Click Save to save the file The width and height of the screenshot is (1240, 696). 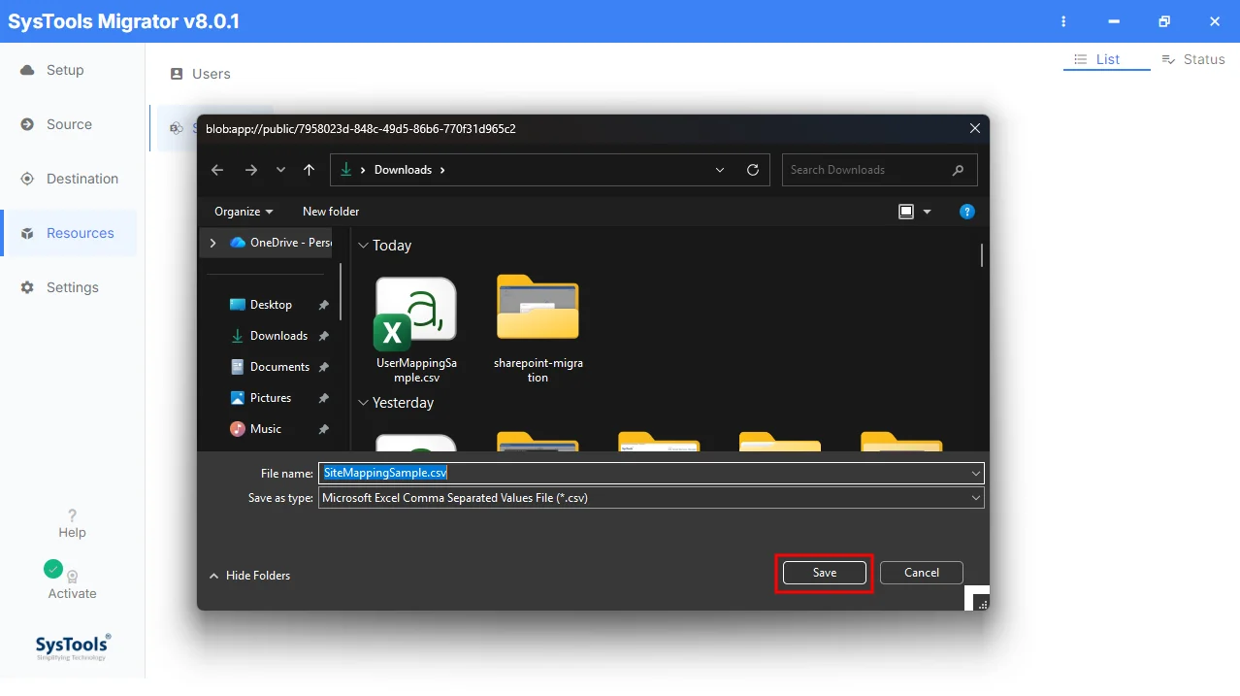(x=825, y=573)
